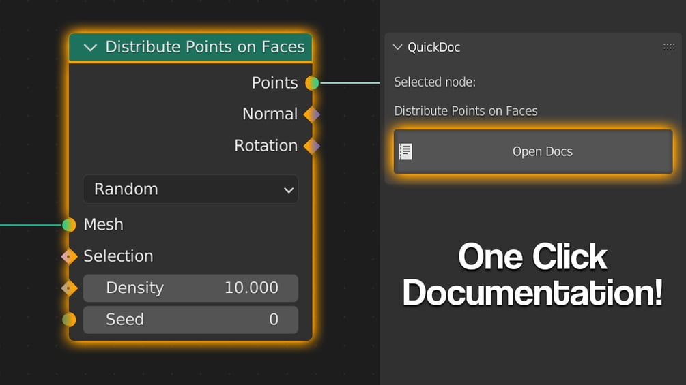
Task: Open the Random distribution method dropdown
Action: tap(190, 189)
